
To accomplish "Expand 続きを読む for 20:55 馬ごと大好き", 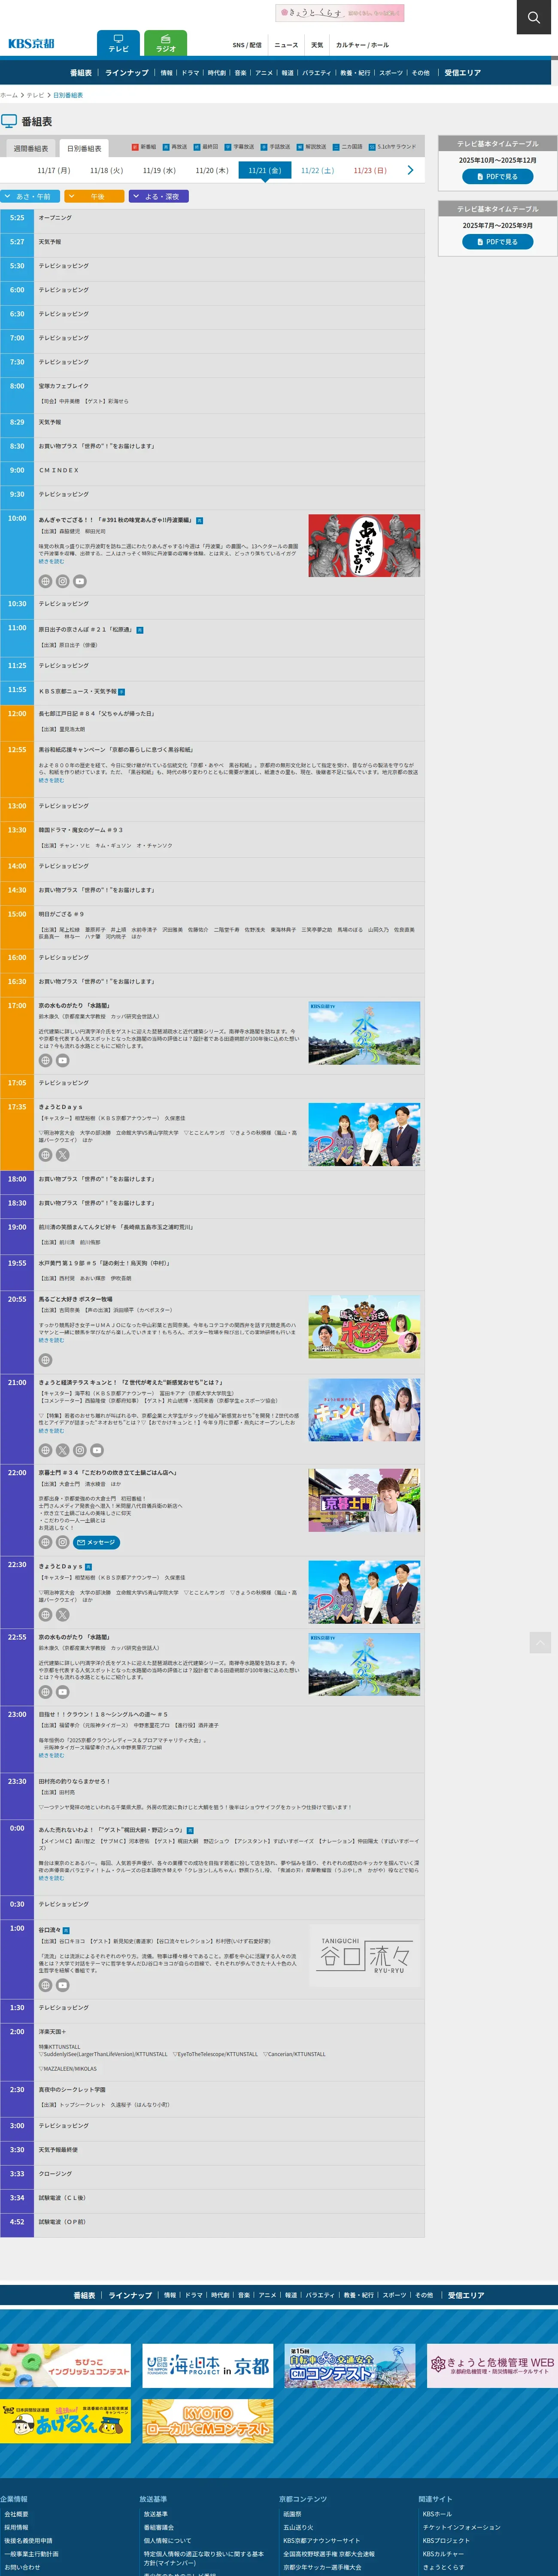I will 51,1340.
